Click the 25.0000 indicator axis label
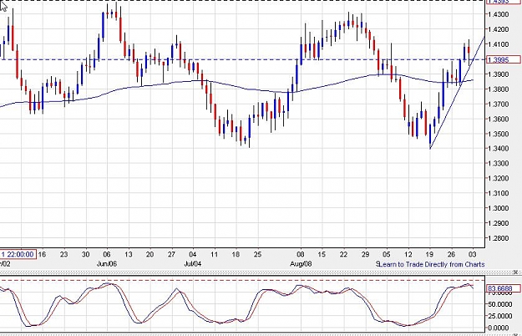The image size is (522, 336). coord(500,316)
